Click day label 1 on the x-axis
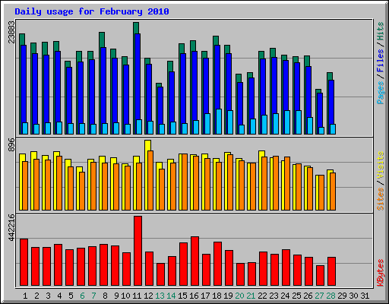Viewport: 389px width, 304px height. coord(25,296)
